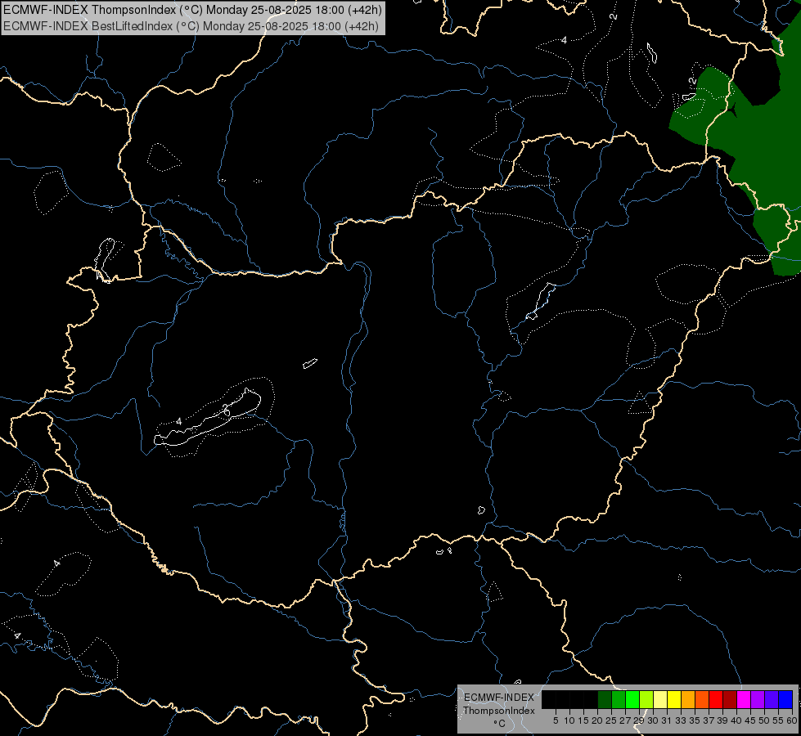801x736 pixels.
Task: Click the legend tick label 45
Action: (750, 720)
